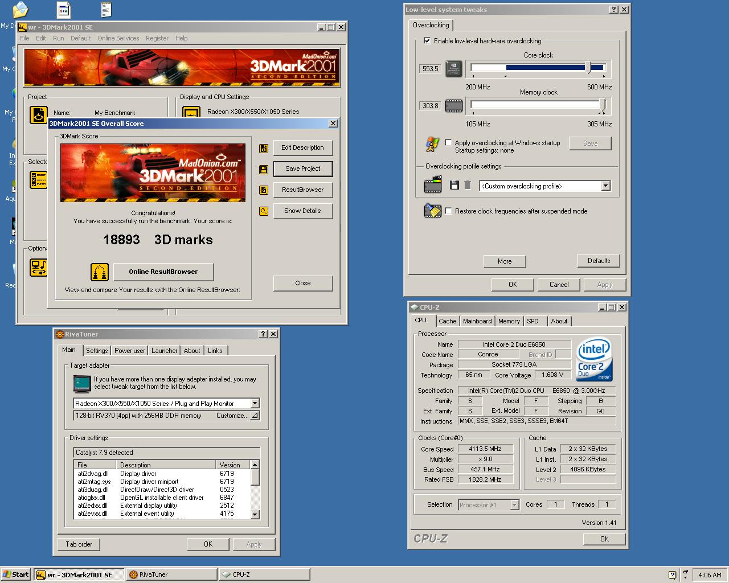
Task: Click the Tab order button in RivaTuner
Action: tap(79, 544)
